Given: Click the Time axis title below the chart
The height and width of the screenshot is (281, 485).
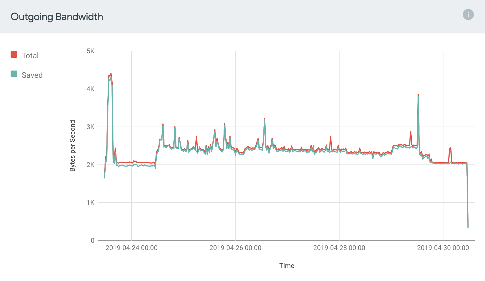Looking at the screenshot, I should coord(287,266).
